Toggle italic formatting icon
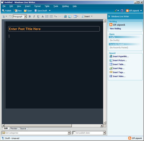The image size is (144, 141). pos(34,16)
